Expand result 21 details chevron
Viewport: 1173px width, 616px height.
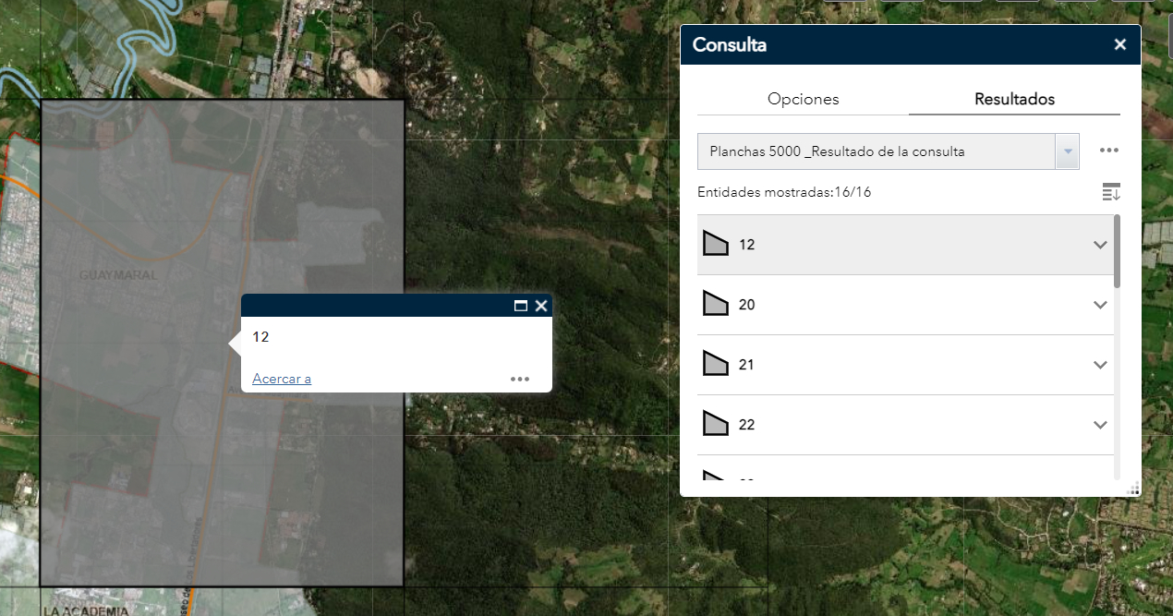tap(1099, 365)
